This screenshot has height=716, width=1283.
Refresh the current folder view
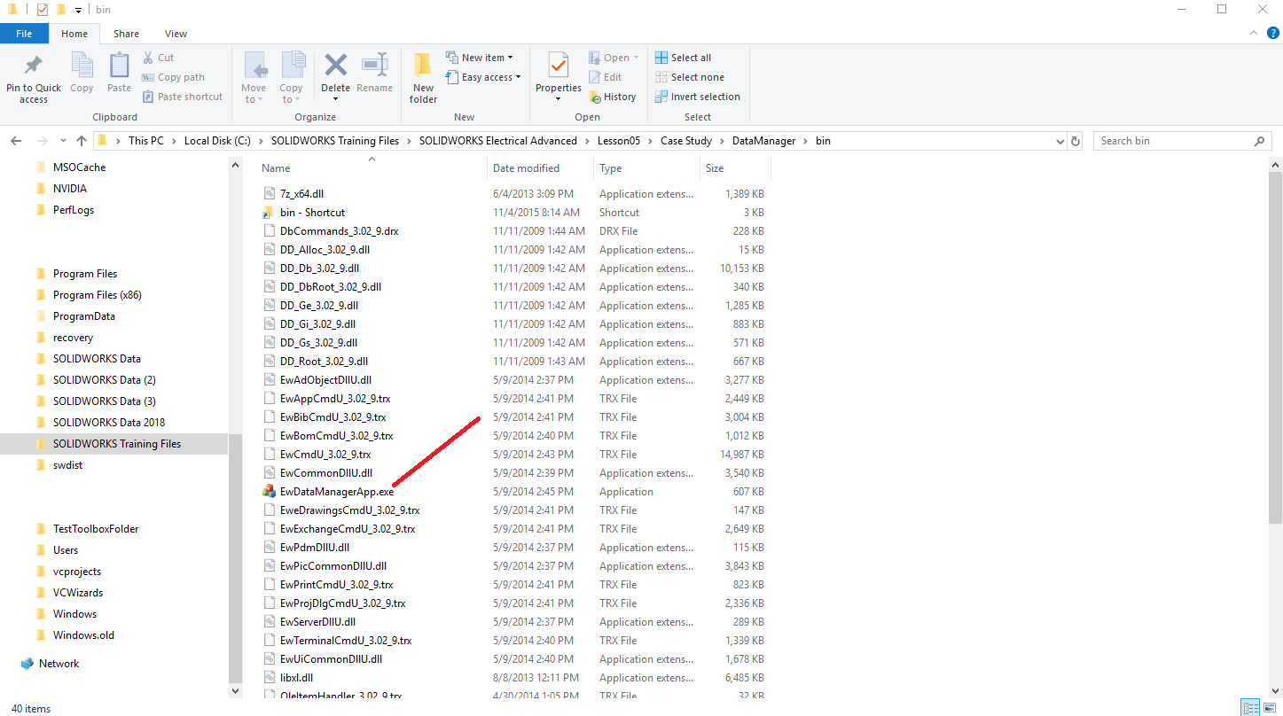(1076, 141)
